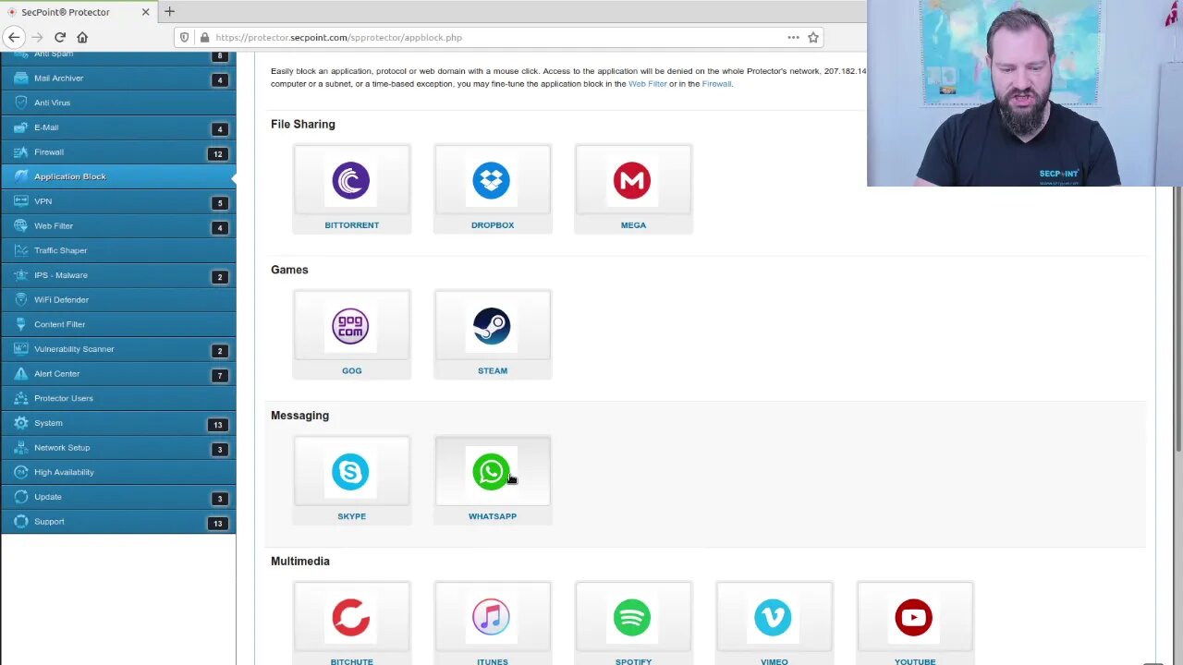1183x665 pixels.
Task: Open WiFi Defender sidebar item
Action: click(x=117, y=300)
